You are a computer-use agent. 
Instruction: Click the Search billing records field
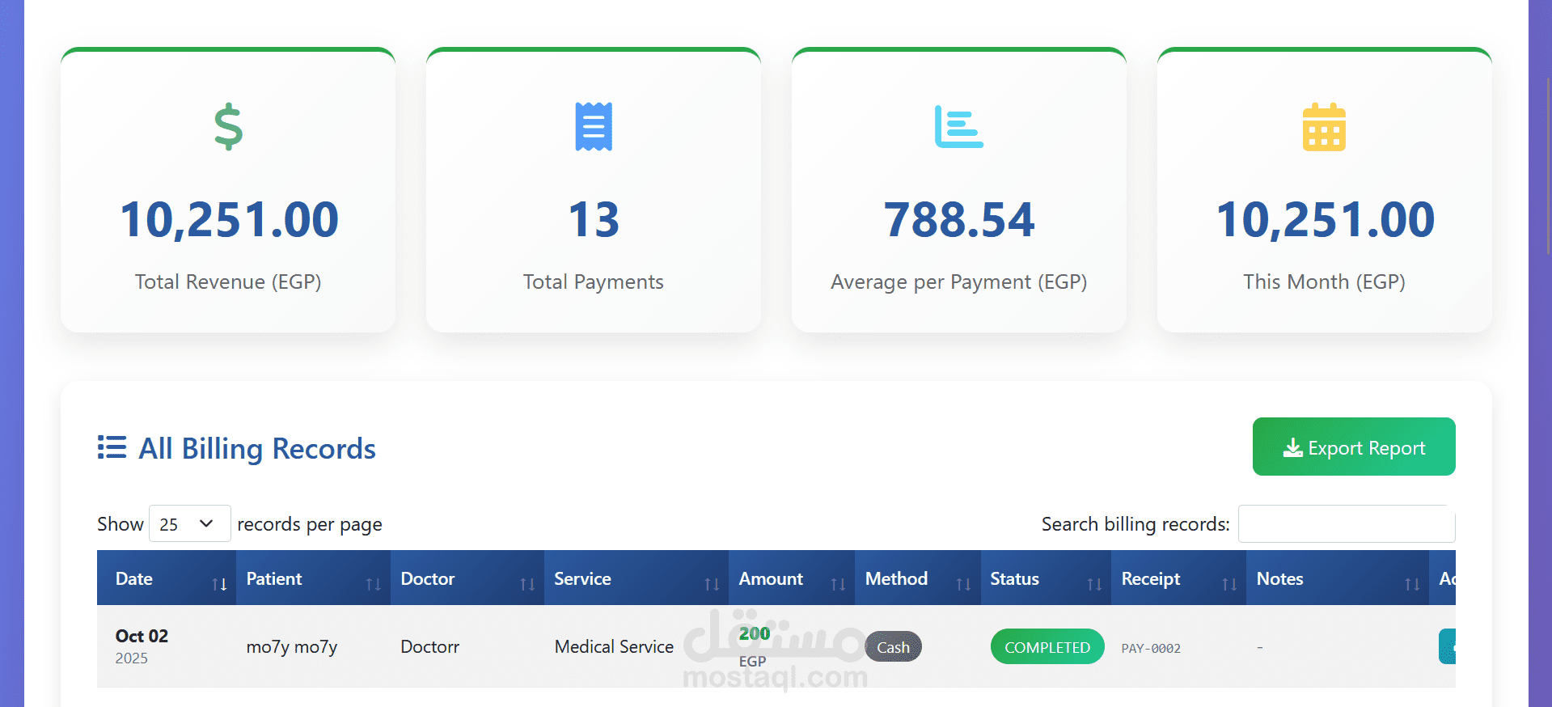[1347, 524]
